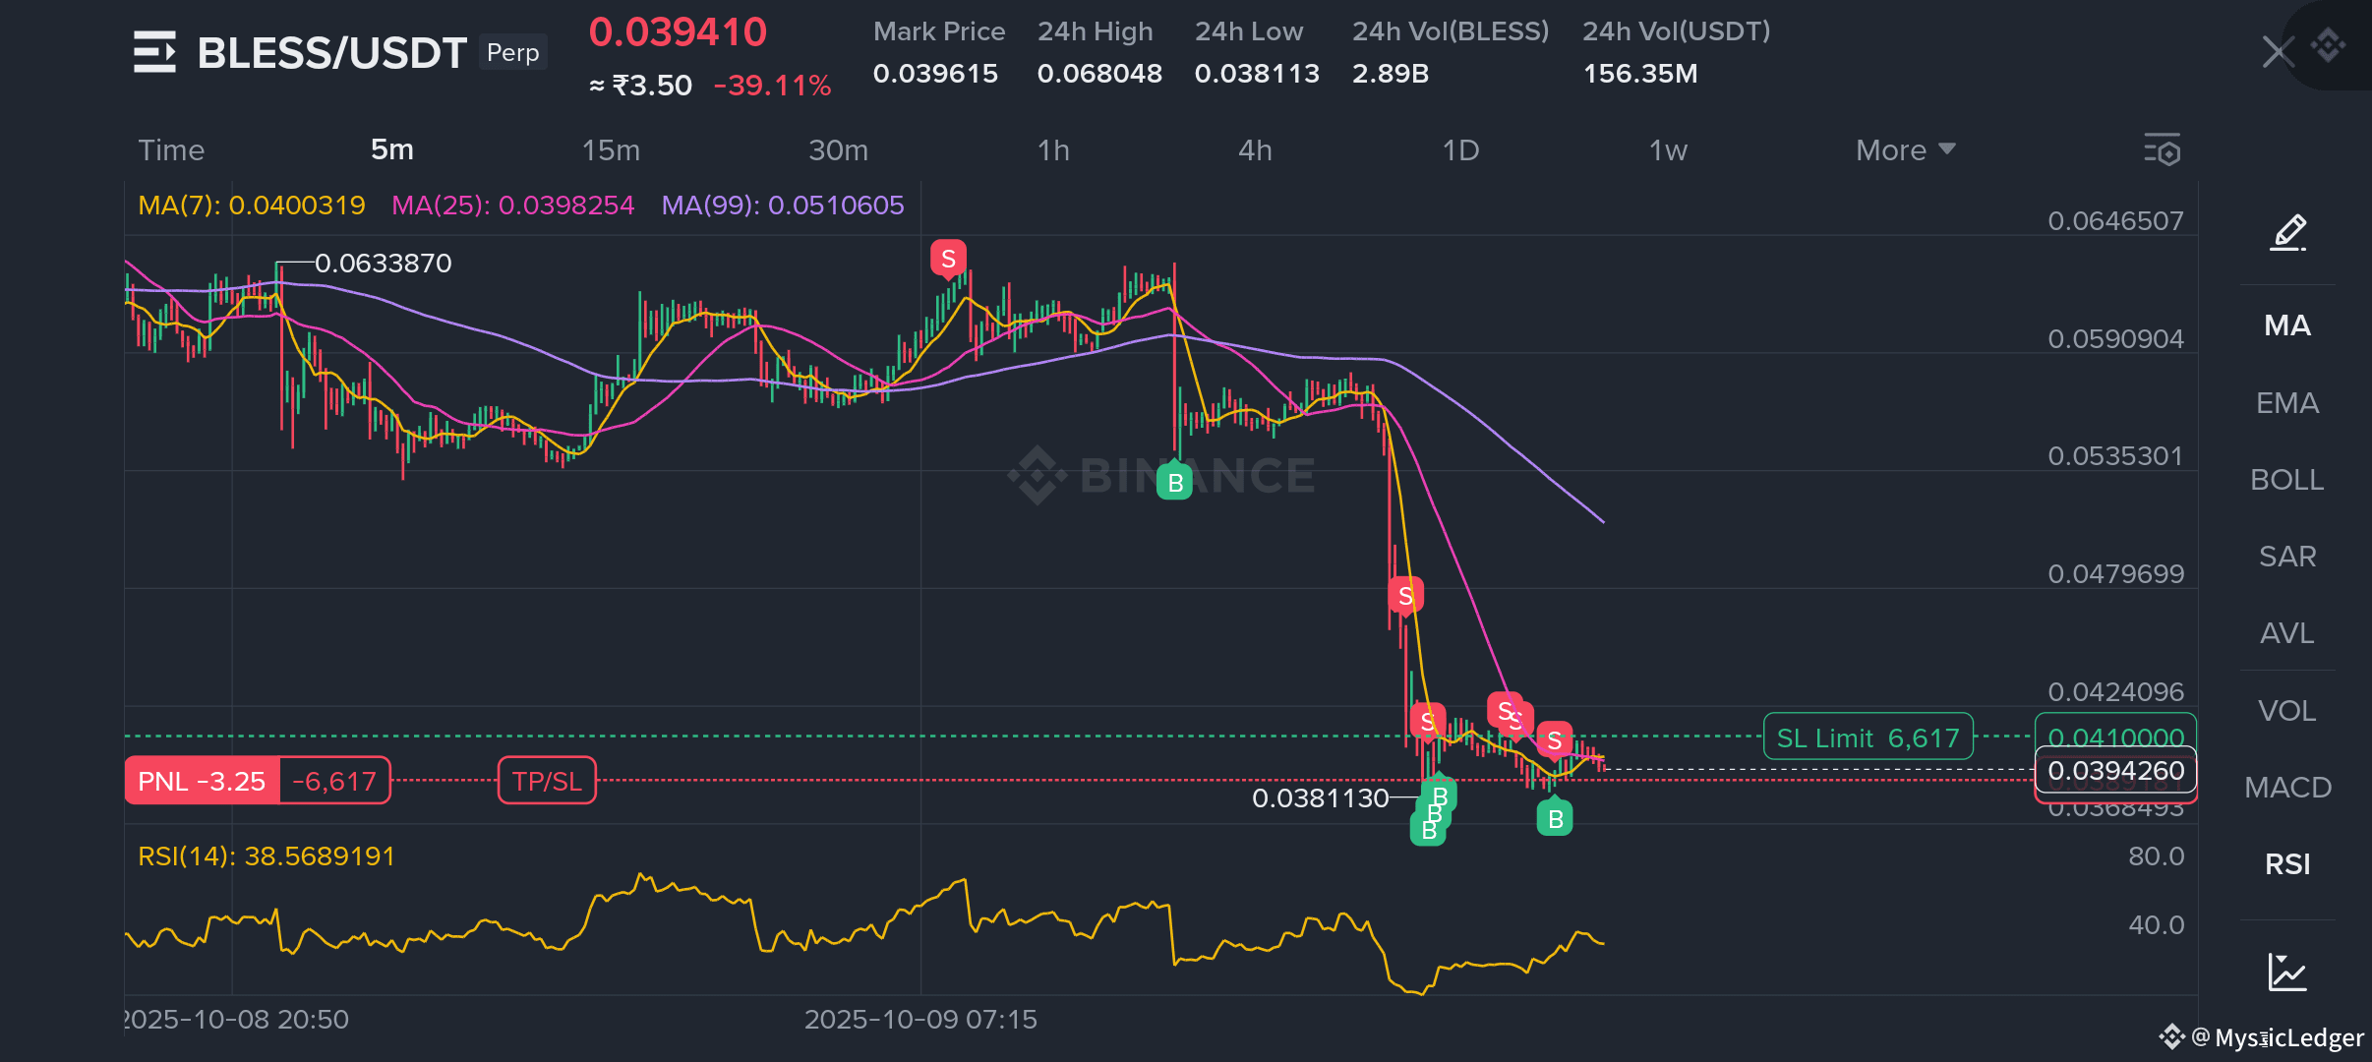The width and height of the screenshot is (2372, 1062).
Task: Click the red S marker at chart top
Action: (x=948, y=260)
